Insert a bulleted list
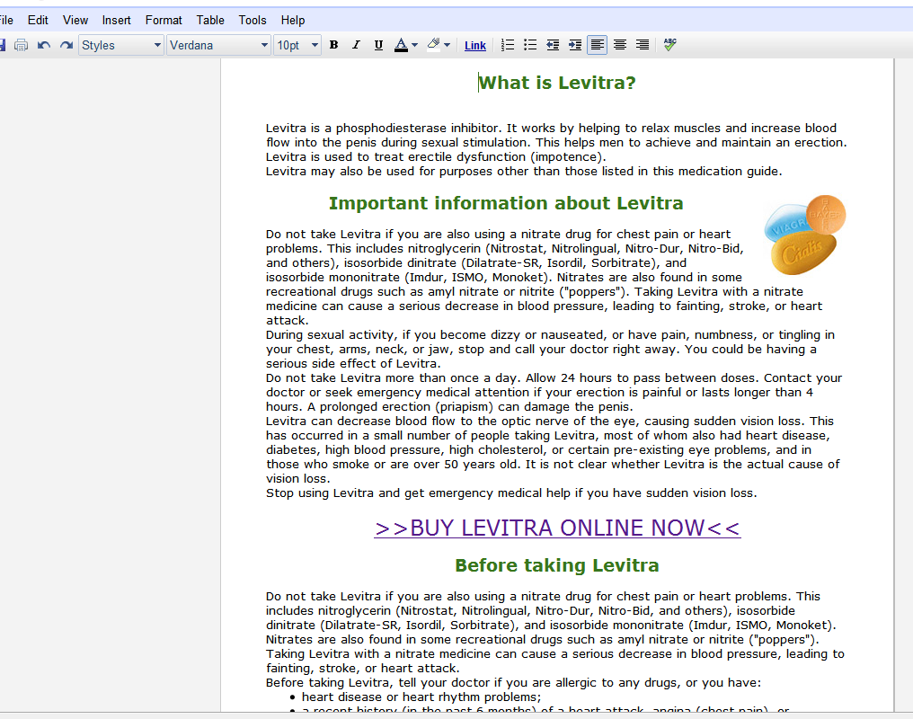The width and height of the screenshot is (913, 719). point(530,45)
